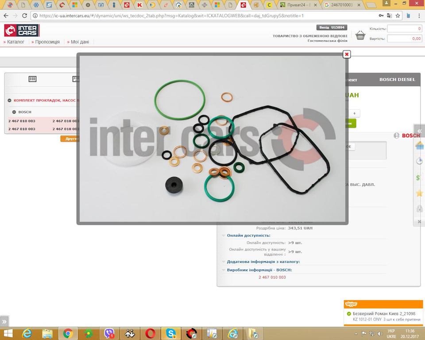Viewport: 425px width, 340px height.
Task: Select first row 2 467 010 003
Action: click(22, 121)
